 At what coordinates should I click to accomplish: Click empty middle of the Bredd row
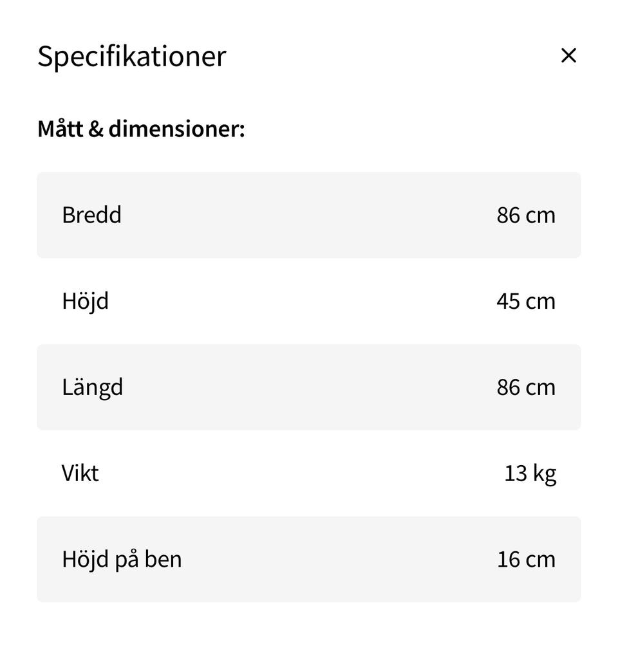tap(309, 215)
